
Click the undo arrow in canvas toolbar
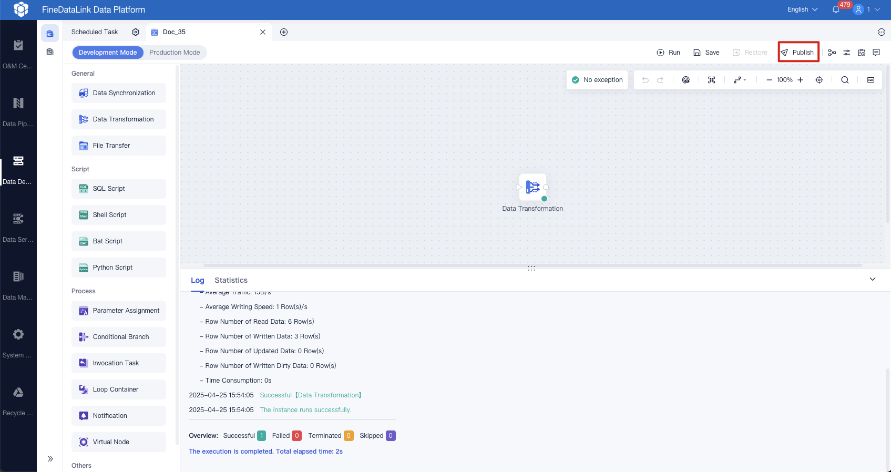(x=646, y=80)
